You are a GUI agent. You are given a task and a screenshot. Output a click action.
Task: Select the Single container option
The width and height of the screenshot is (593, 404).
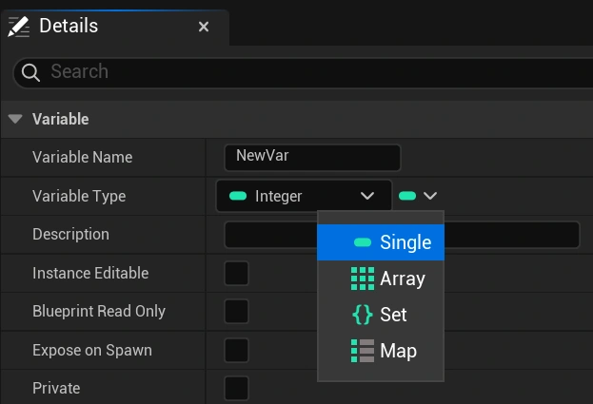click(x=381, y=242)
